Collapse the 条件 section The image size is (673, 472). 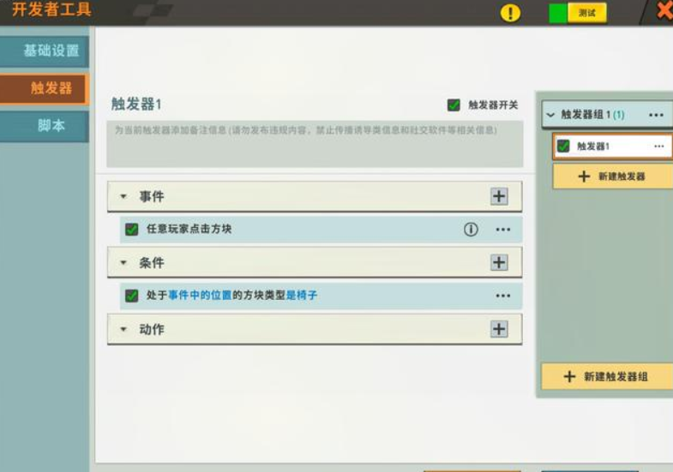[x=123, y=262]
